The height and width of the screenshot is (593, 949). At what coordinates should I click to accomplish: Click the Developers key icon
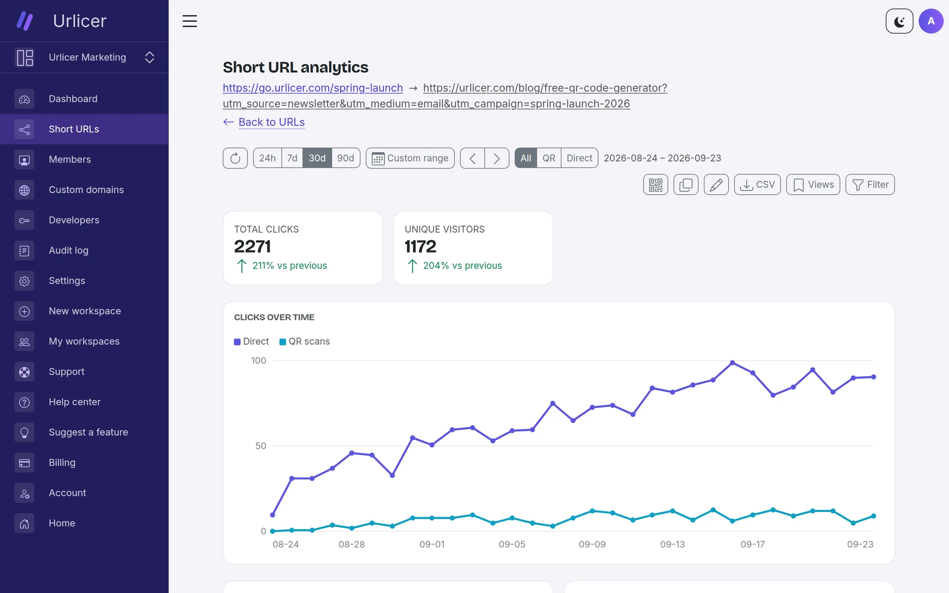pos(24,220)
